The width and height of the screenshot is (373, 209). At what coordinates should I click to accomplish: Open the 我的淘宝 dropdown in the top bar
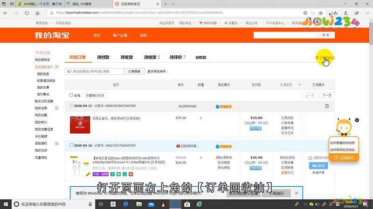click(x=187, y=23)
